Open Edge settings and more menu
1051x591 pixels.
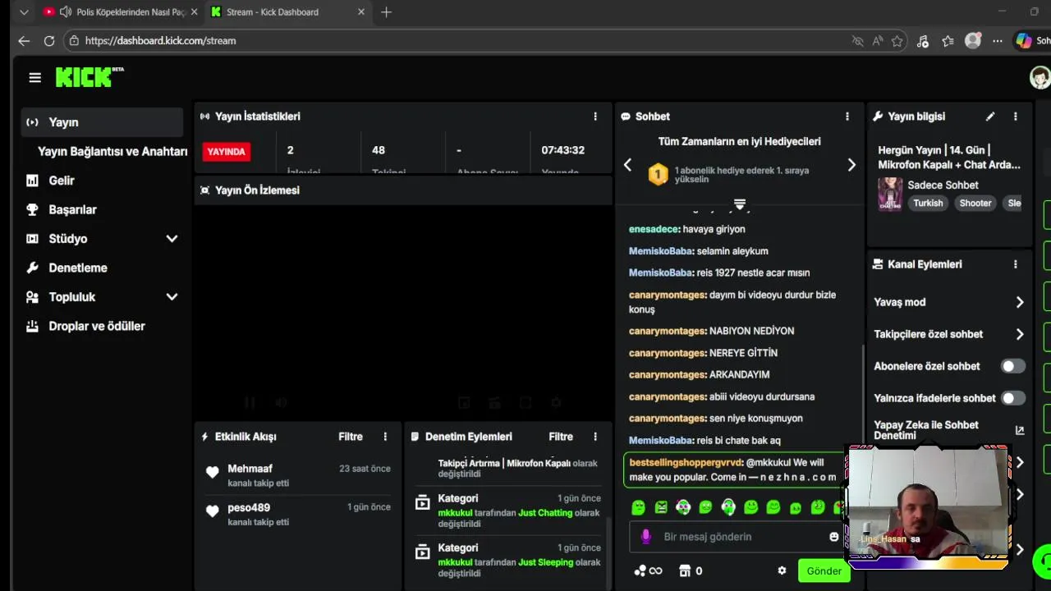[x=998, y=40]
